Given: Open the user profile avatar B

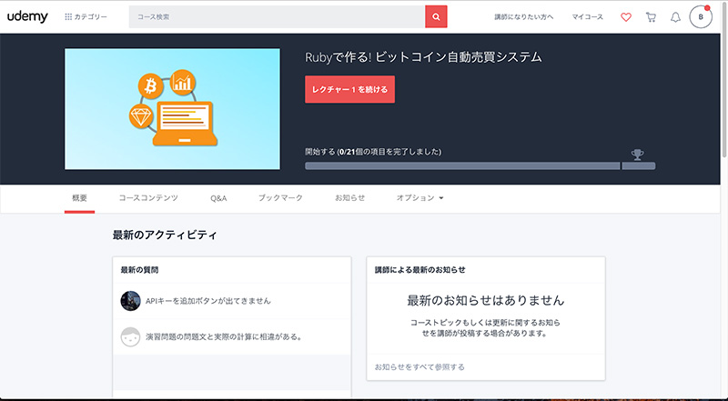Looking at the screenshot, I should 701,16.
